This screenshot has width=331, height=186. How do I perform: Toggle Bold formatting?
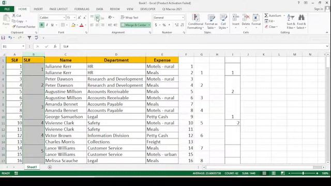41,25
